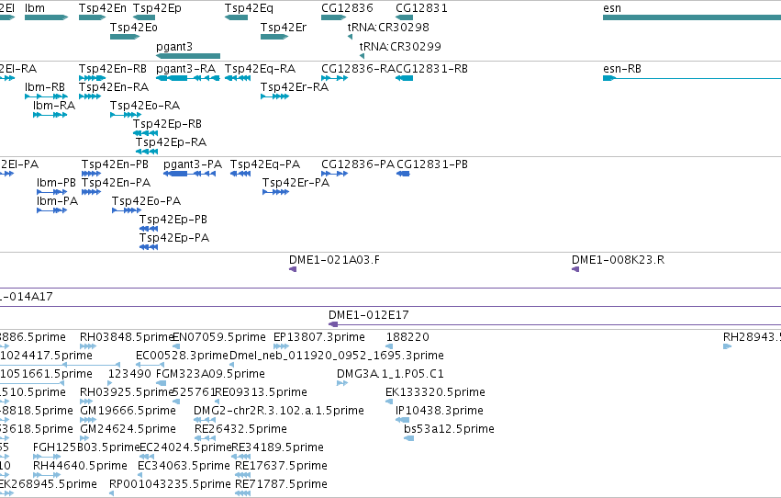Open the Tsp42Eo-PA protein label
781x498 pixels.
147,201
